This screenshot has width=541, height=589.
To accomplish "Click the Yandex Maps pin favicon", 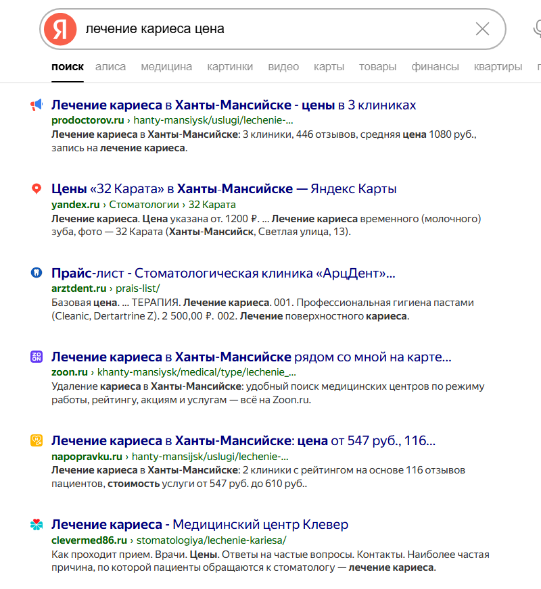I will (37, 188).
